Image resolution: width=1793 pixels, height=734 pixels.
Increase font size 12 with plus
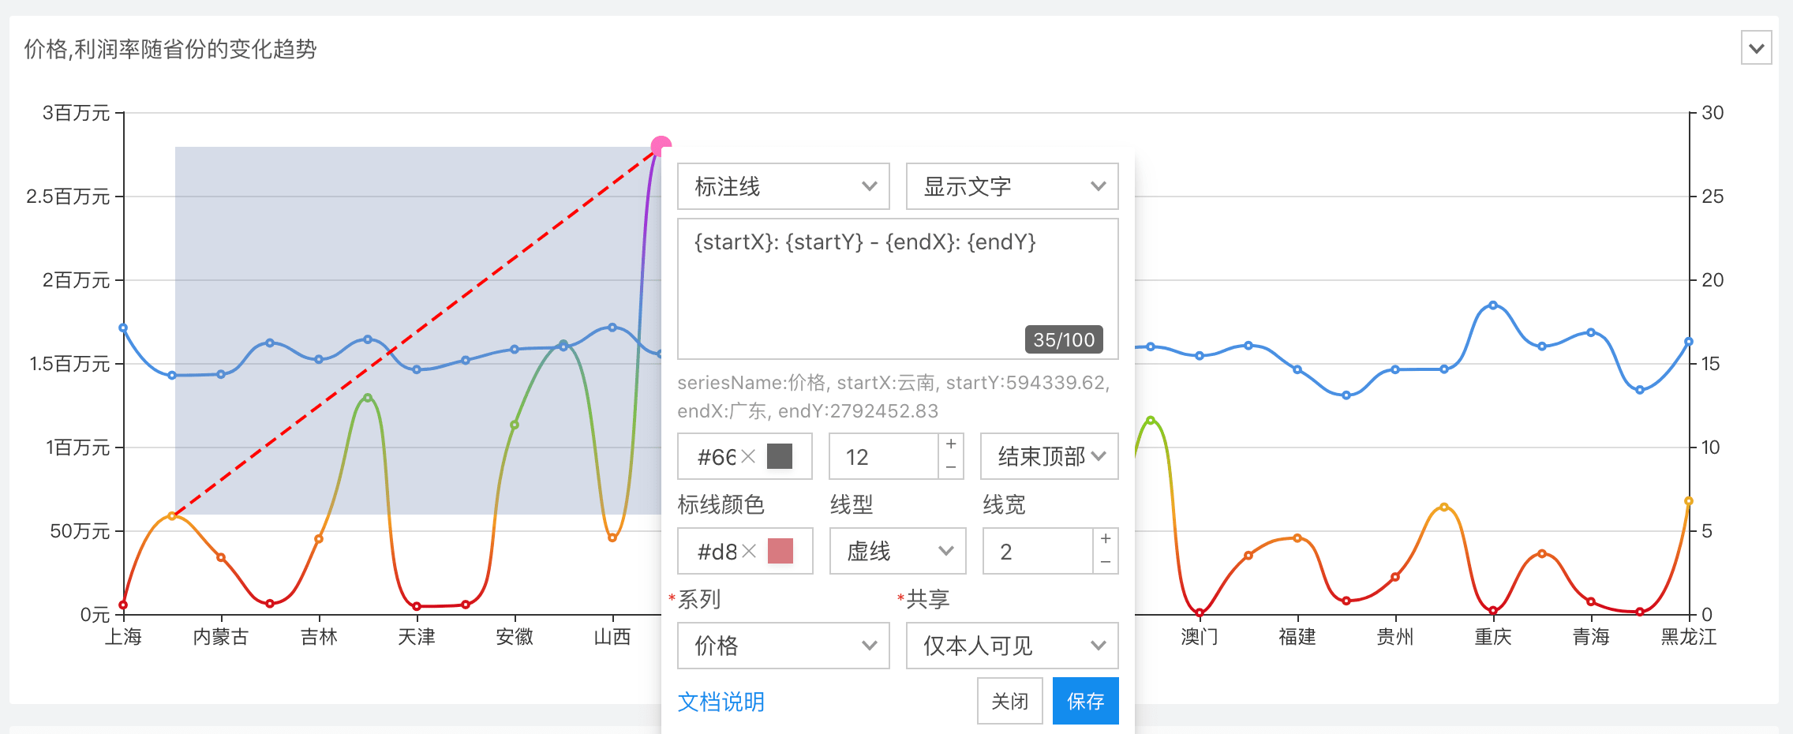click(951, 444)
